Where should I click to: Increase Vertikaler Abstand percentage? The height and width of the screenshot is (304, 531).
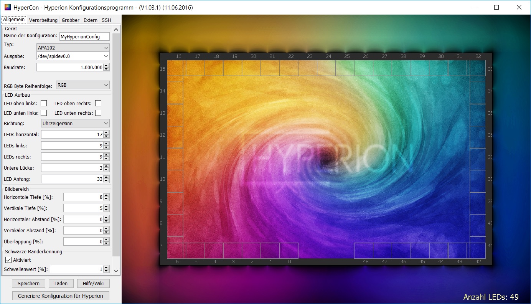106,228
